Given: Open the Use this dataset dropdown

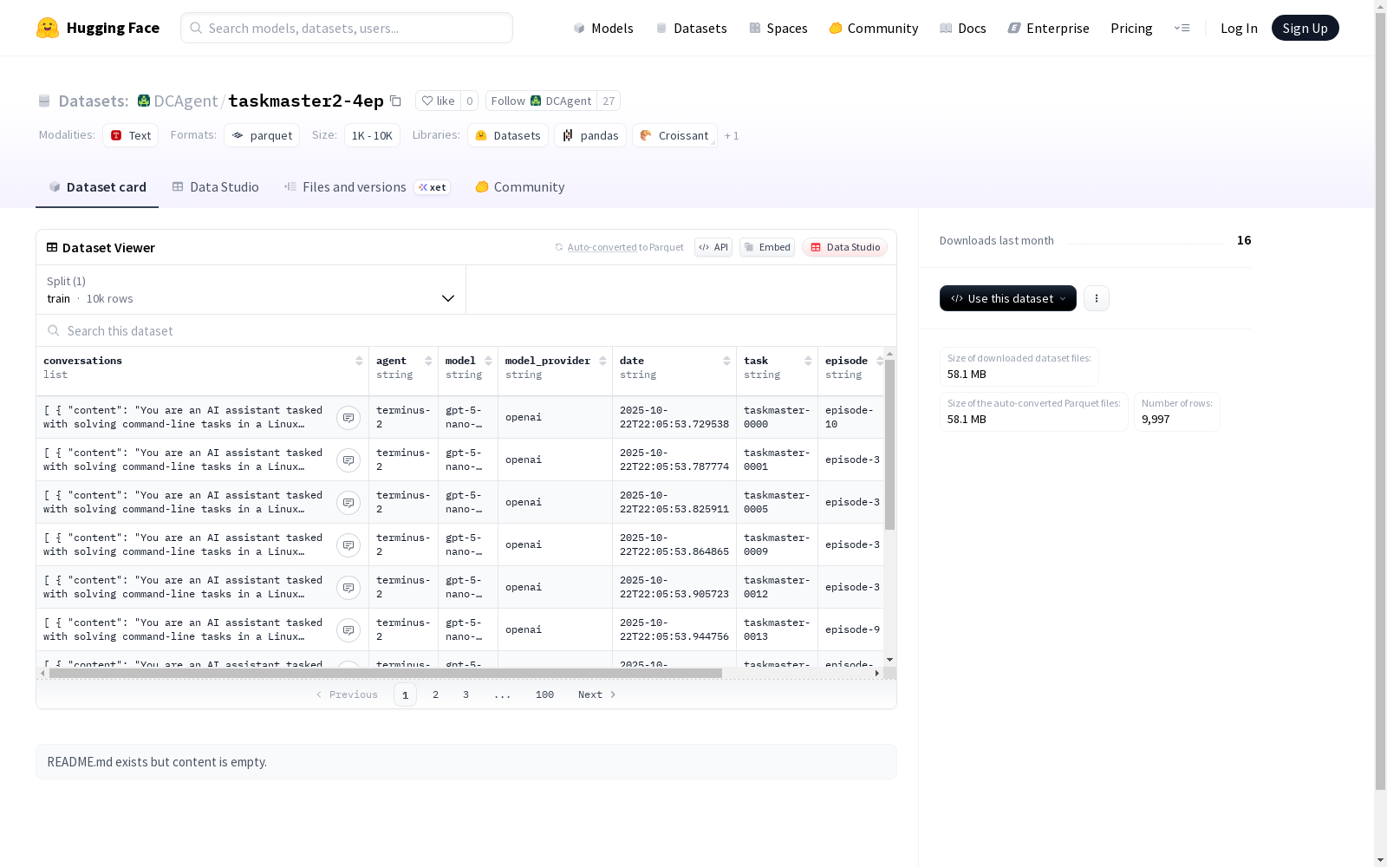Looking at the screenshot, I should 1008,298.
